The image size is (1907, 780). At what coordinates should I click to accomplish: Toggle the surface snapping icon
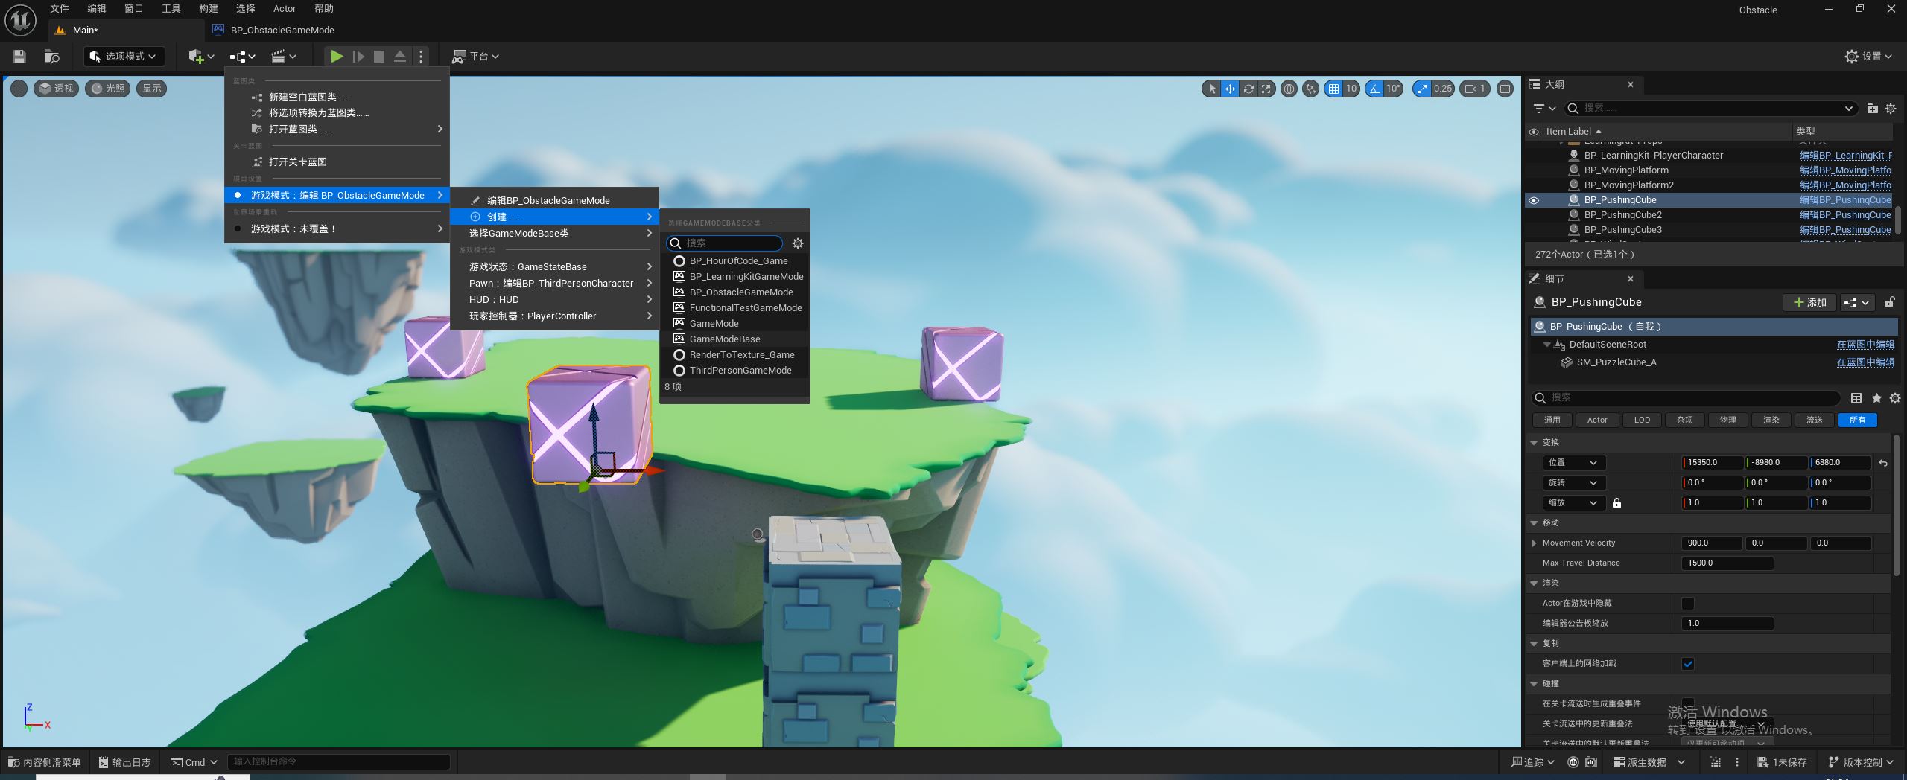1310,89
